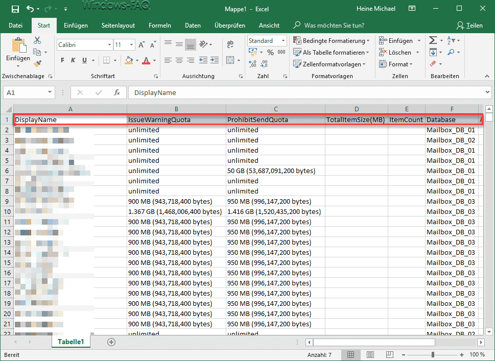Click the wrap text icon
This screenshot has width=495, height=361.
click(230, 44)
